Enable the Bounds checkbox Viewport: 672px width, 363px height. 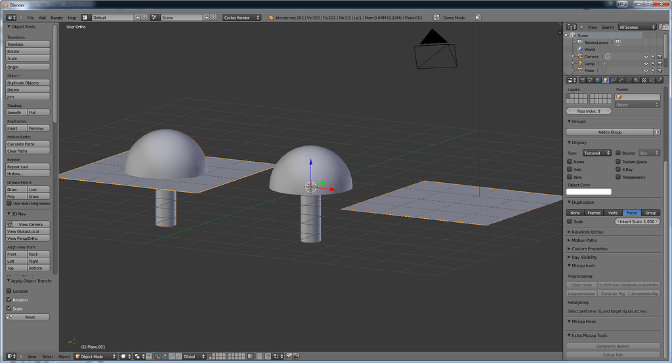point(618,153)
